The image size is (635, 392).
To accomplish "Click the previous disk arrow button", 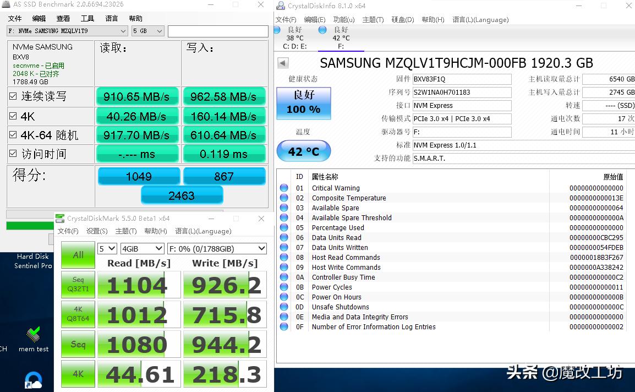I will coord(283,63).
